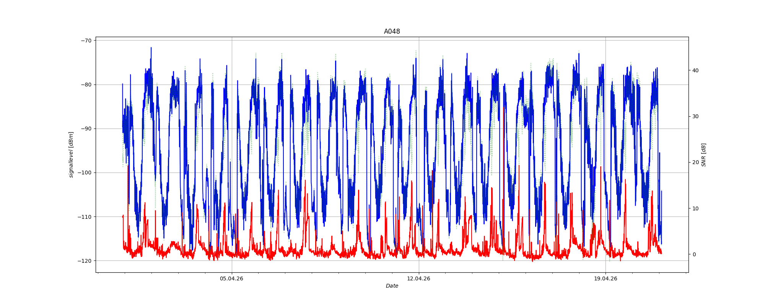Click the 30 tick on SNR axis
Image resolution: width=765 pixels, height=306 pixels.
point(695,116)
